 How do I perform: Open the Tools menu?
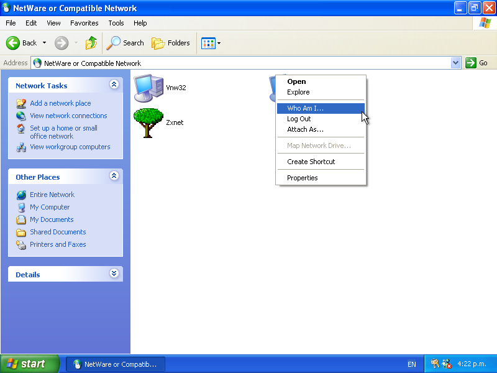116,23
